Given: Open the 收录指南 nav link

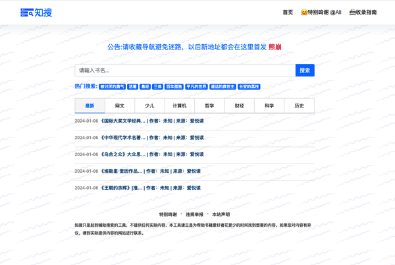Looking at the screenshot, I should pyautogui.click(x=363, y=12).
